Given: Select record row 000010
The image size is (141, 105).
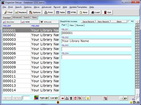Looking at the screenshot, I should (31, 72).
